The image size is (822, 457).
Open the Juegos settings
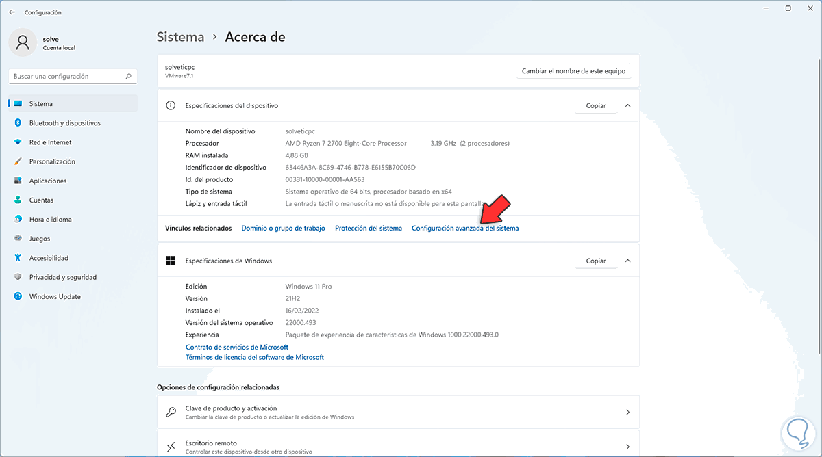73,239
